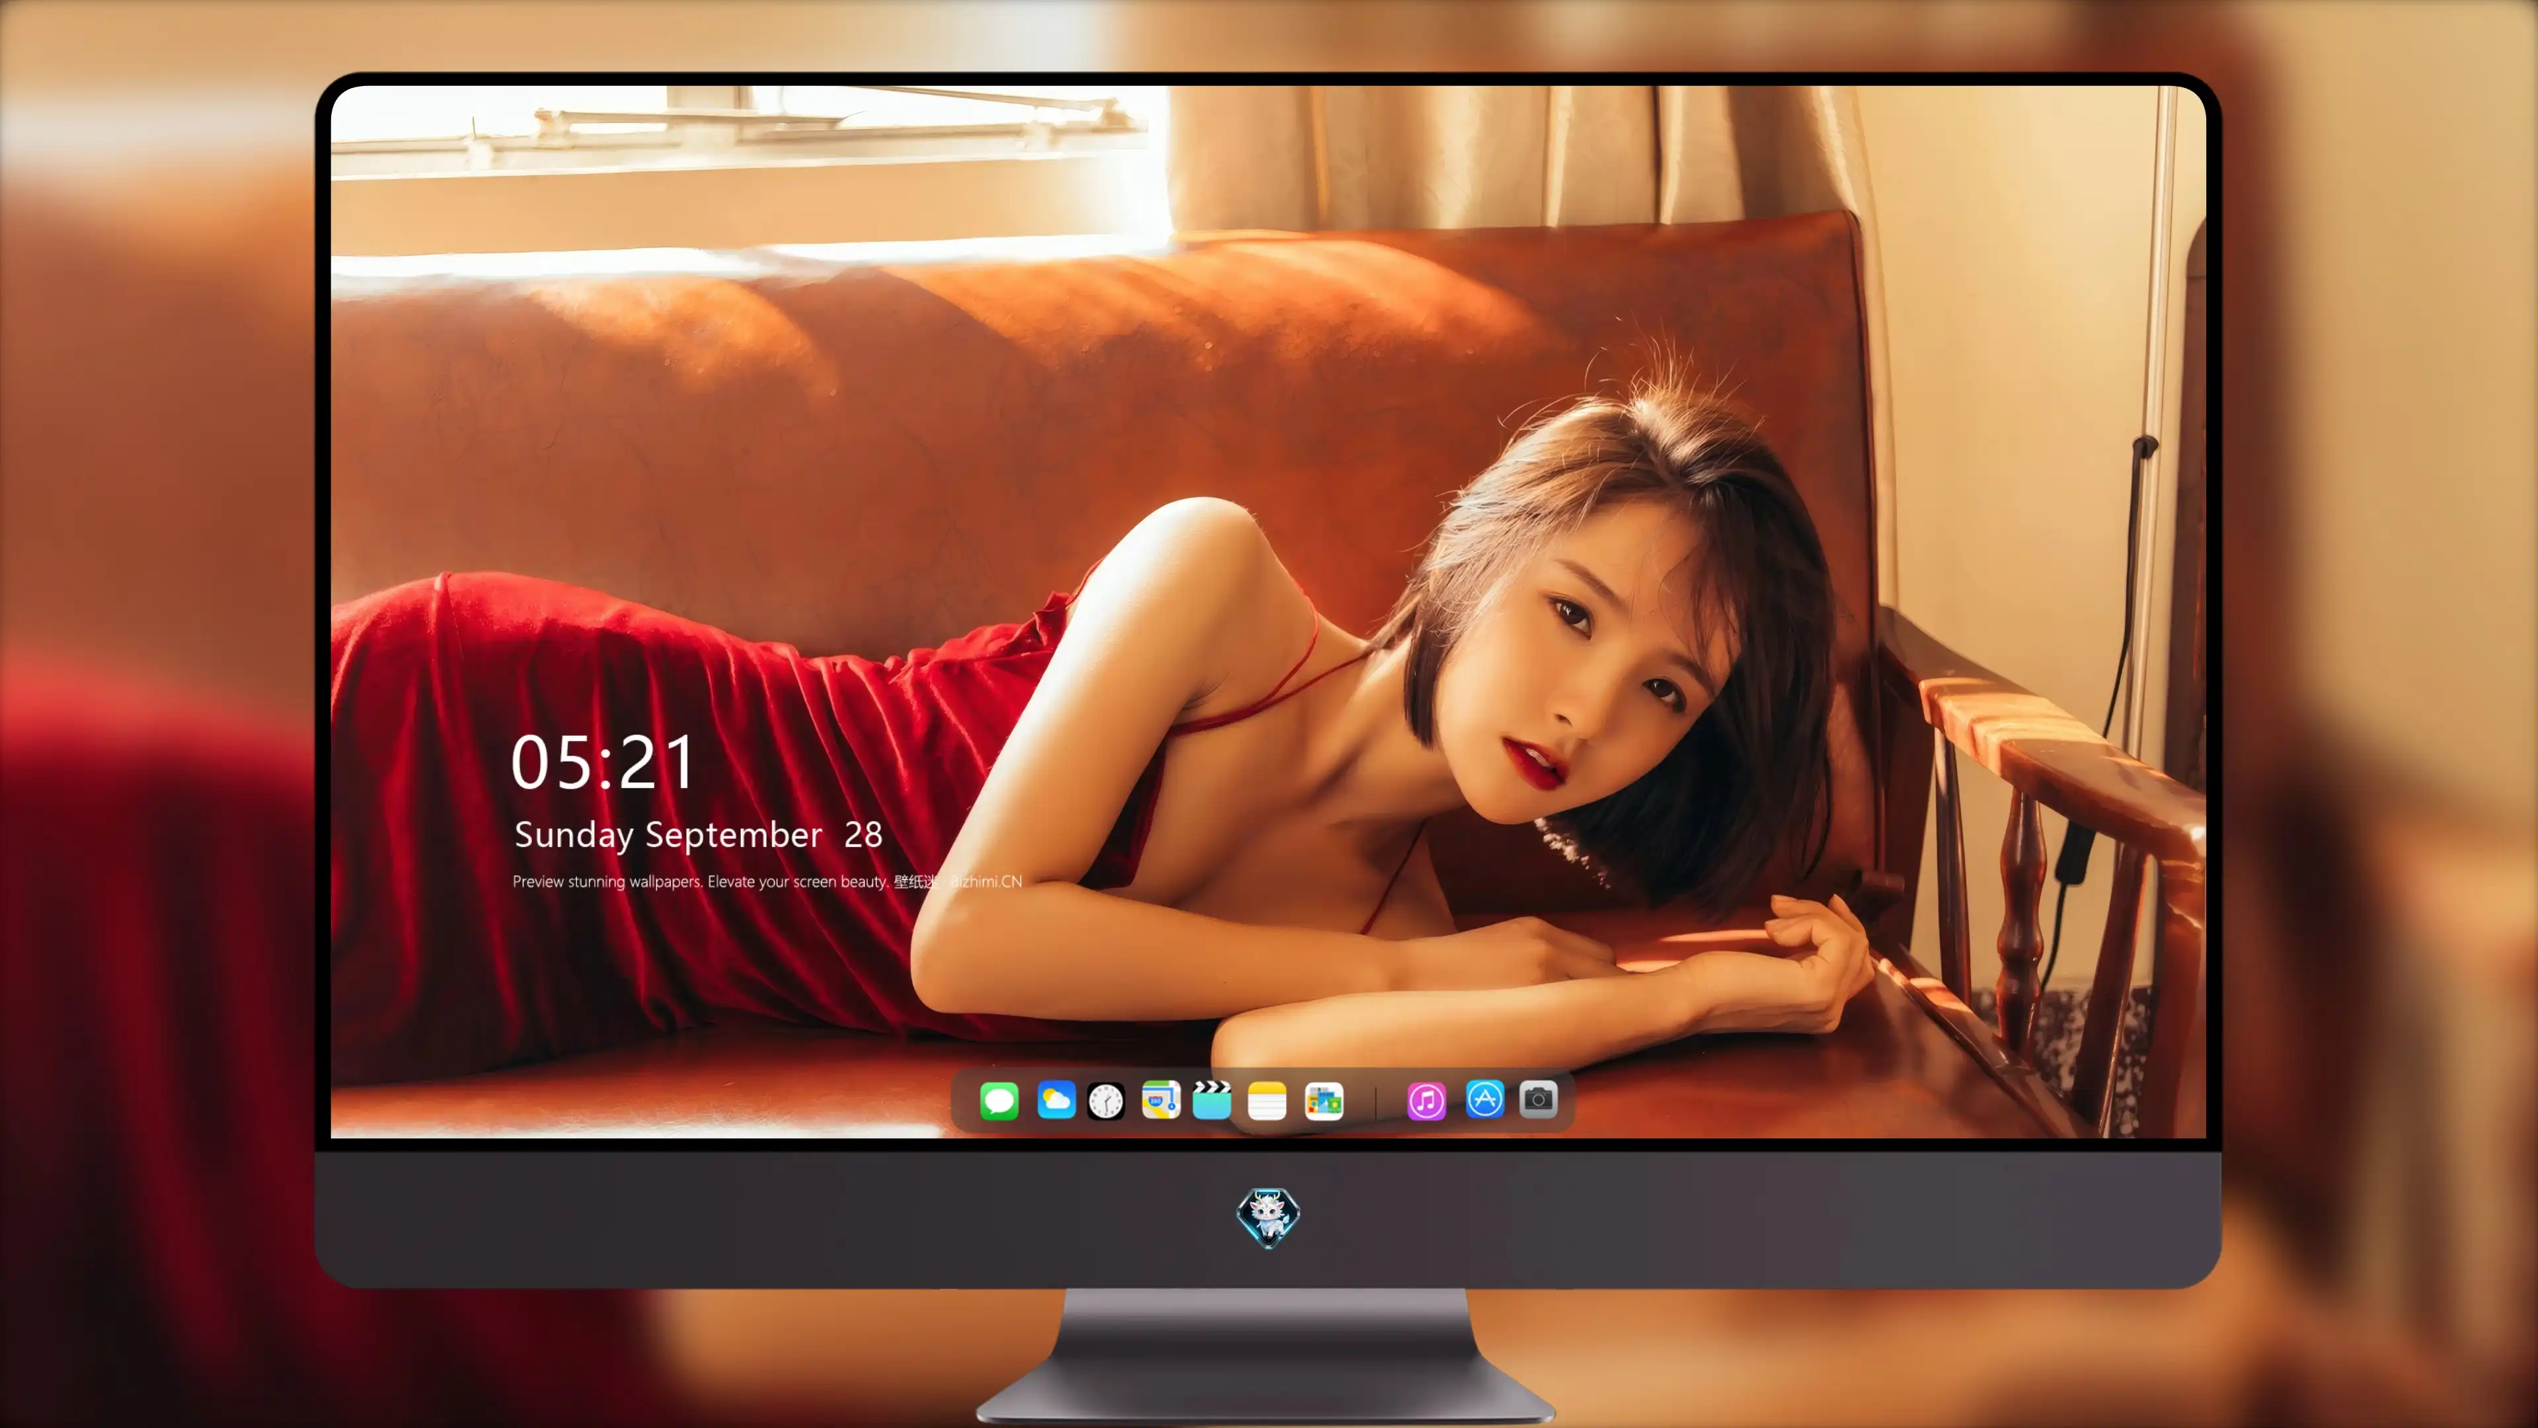The height and width of the screenshot is (1428, 2538).
Task: Click the dragon mascot logo below the screen
Action: 1268,1218
